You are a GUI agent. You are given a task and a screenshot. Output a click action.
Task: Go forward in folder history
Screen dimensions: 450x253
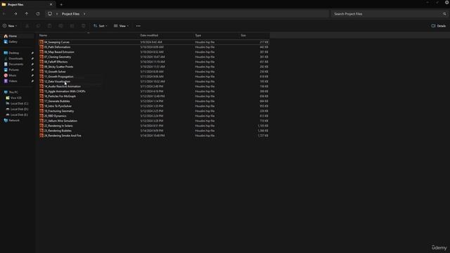point(15,14)
